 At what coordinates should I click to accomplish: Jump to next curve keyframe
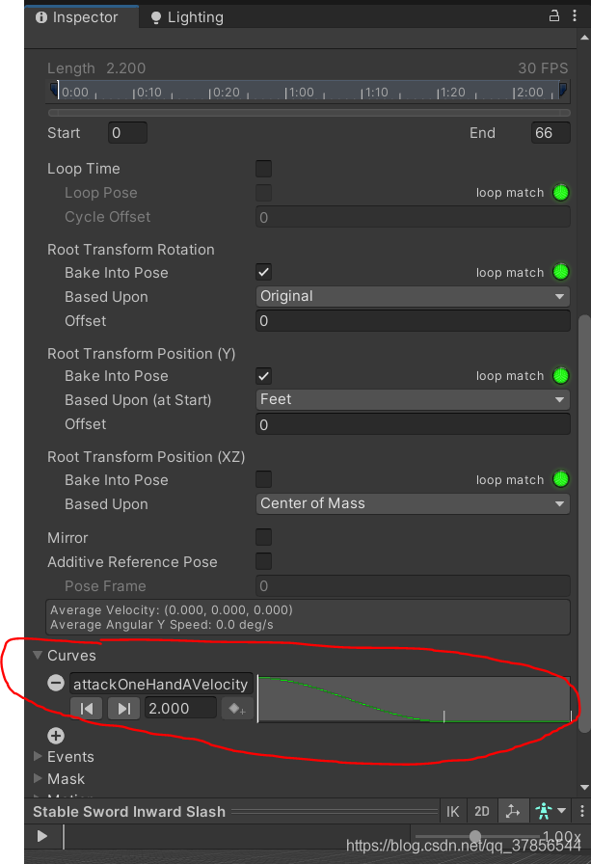[x=124, y=708]
